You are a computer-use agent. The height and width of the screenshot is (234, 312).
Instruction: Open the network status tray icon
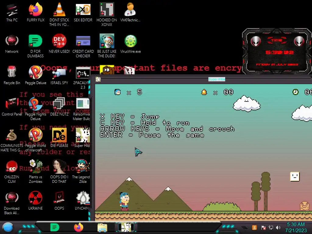click(x=271, y=227)
